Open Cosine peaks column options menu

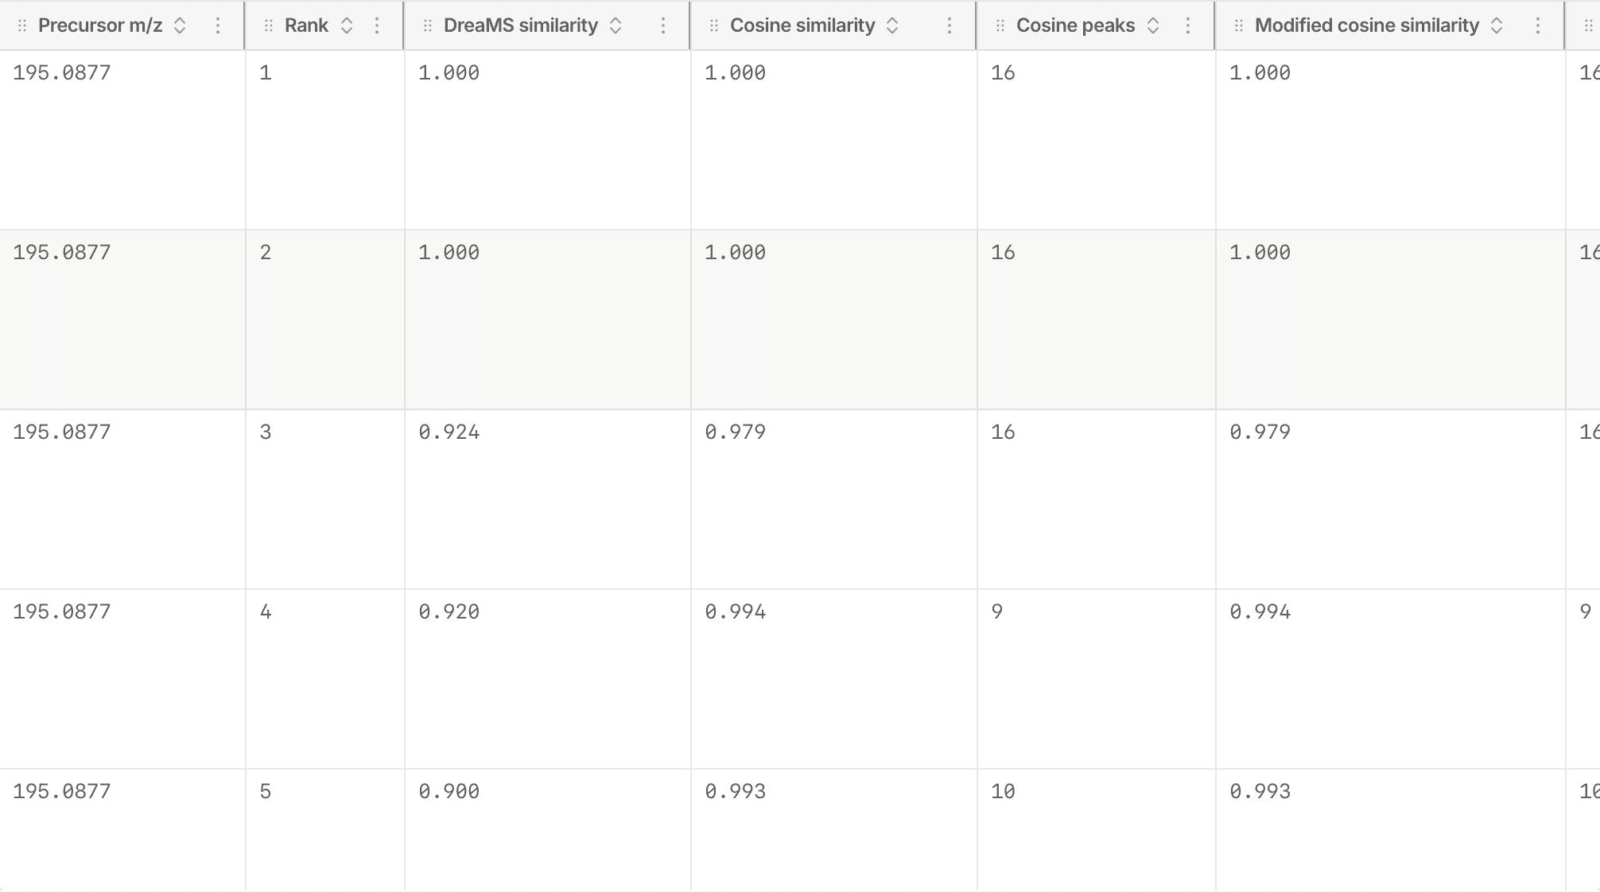pyautogui.click(x=1188, y=25)
